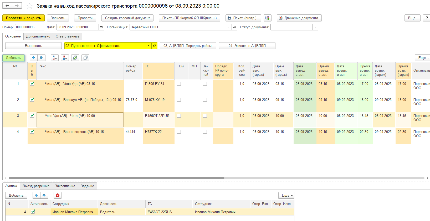This screenshot has height=221, width=430.
Task: Move trip row up with blue arrow
Action: (x=34, y=58)
